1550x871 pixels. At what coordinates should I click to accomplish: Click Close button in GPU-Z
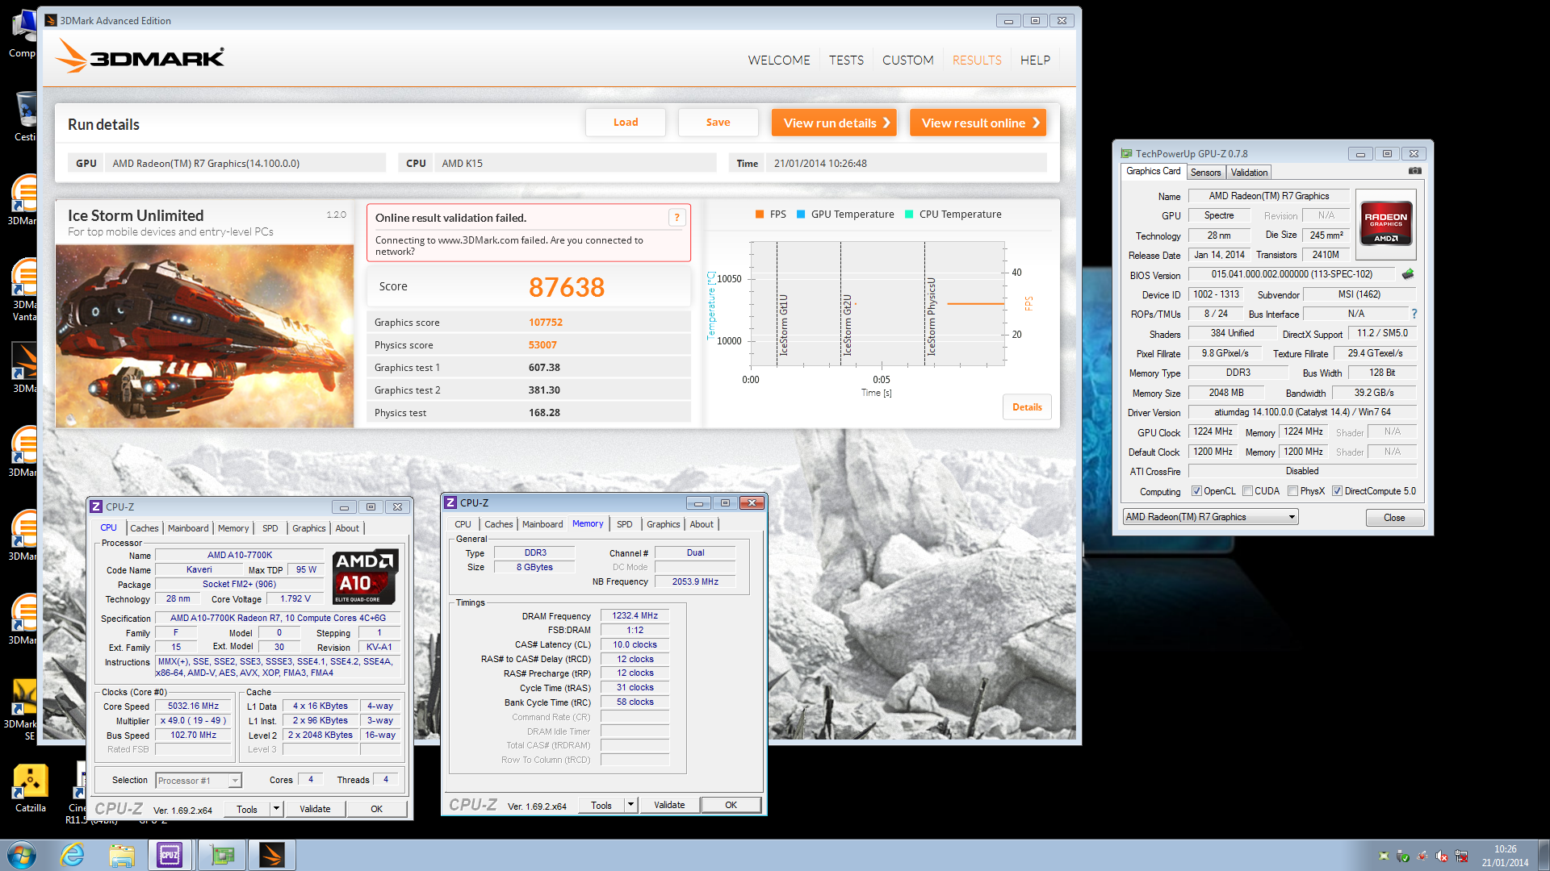click(1394, 518)
